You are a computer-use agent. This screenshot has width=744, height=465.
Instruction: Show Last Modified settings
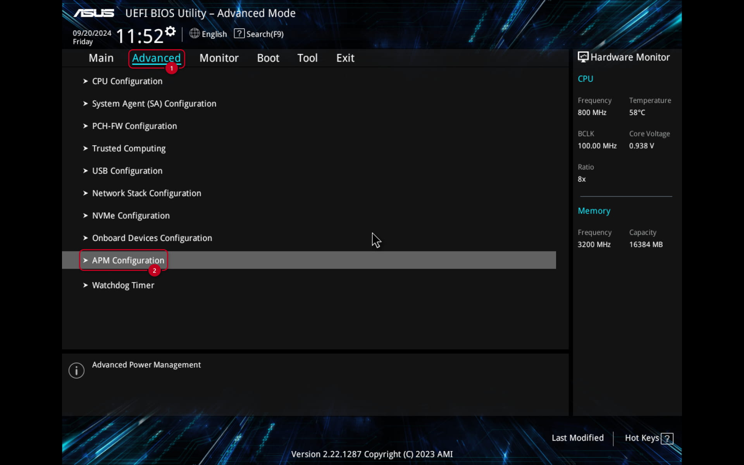[x=578, y=438]
